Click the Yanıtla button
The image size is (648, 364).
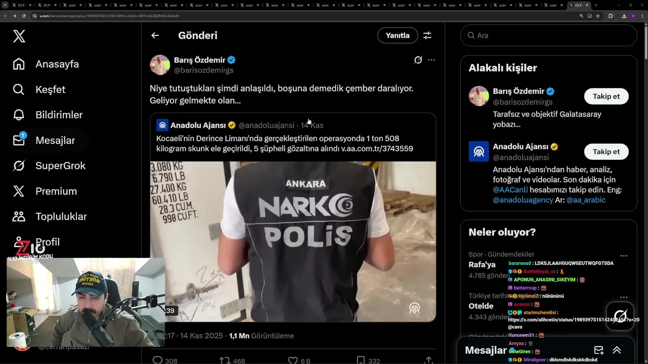pyautogui.click(x=397, y=35)
